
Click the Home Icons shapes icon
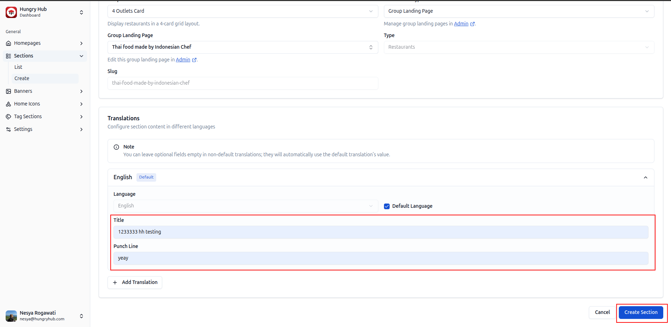(x=8, y=104)
